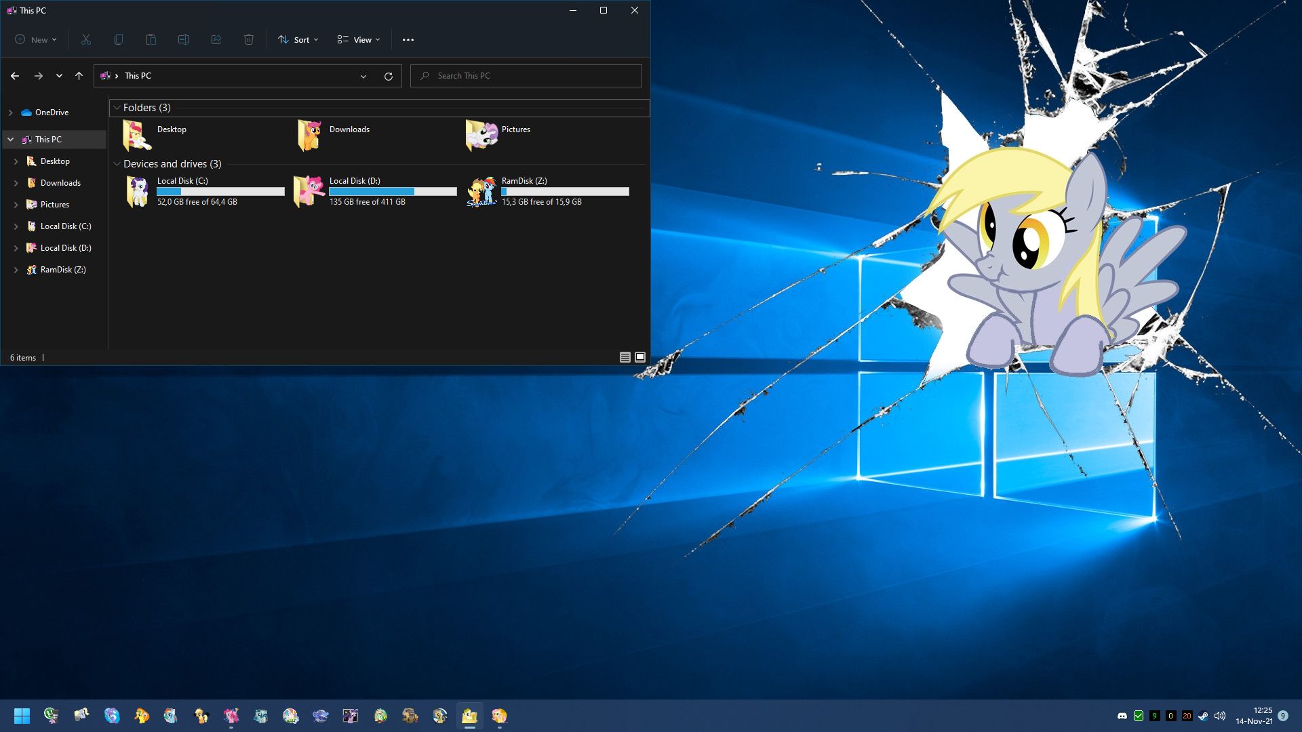The image size is (1302, 732).
Task: Click '135 GB free of 411 GB' text
Action: click(368, 202)
